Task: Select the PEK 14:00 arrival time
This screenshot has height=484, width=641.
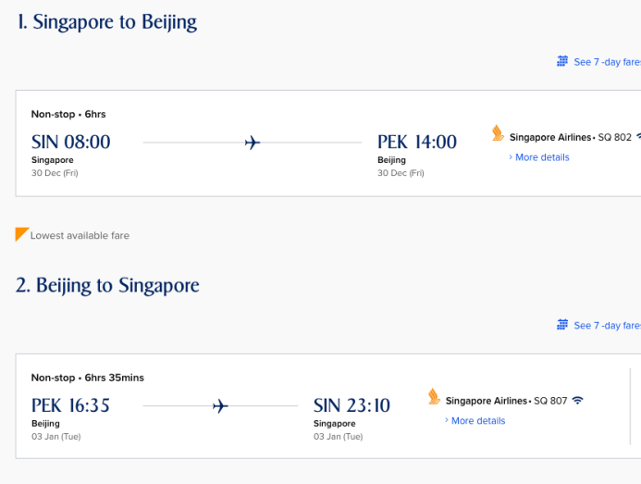Action: click(417, 143)
